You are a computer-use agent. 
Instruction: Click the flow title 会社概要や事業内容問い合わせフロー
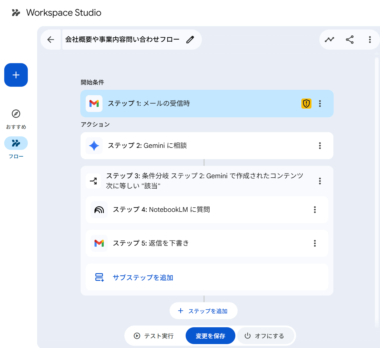tap(122, 40)
